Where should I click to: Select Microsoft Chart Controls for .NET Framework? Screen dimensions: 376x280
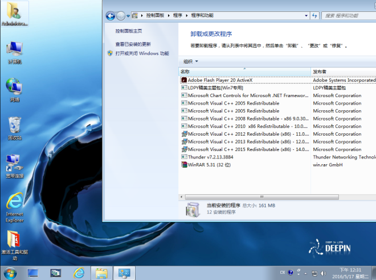click(x=248, y=95)
